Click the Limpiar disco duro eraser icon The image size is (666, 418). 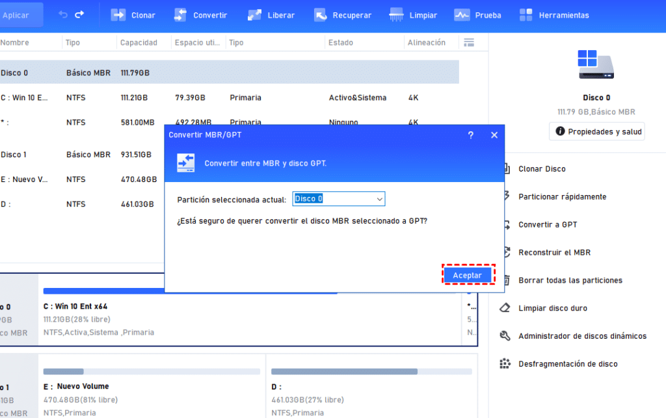(x=505, y=307)
